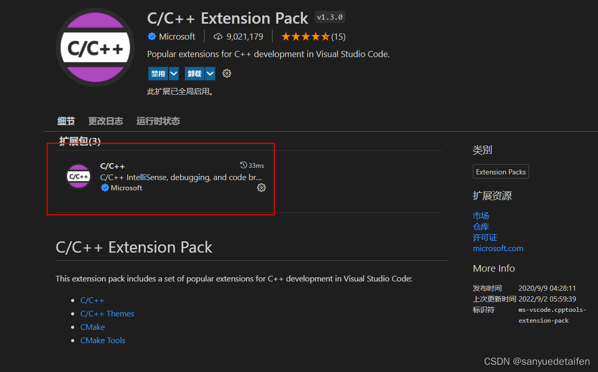Click the Extension Packs category tag
598x372 pixels.
click(501, 172)
